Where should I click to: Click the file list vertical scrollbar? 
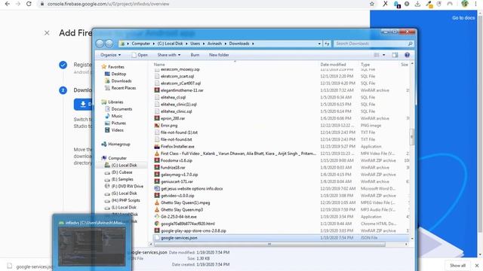[412, 136]
